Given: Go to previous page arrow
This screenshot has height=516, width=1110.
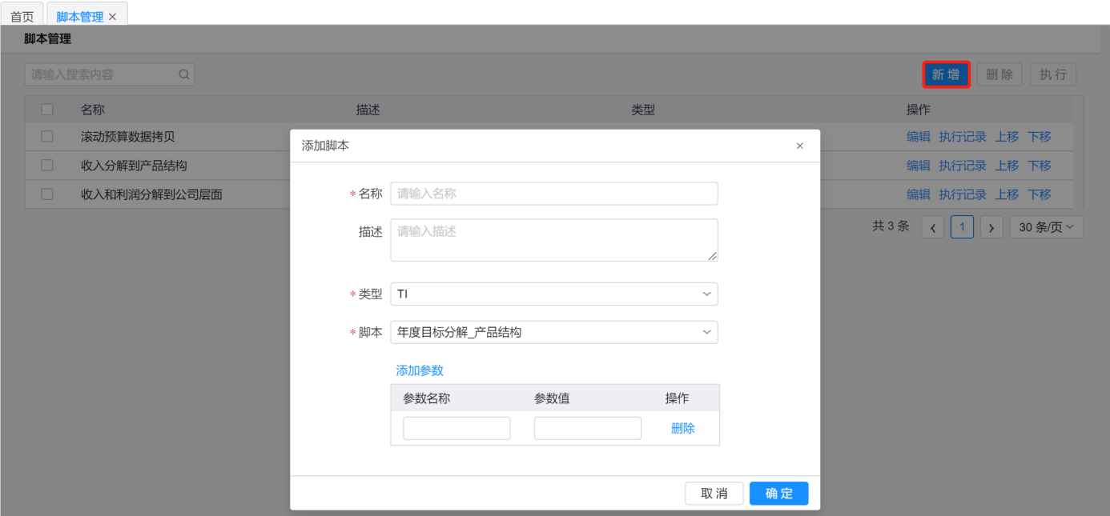Looking at the screenshot, I should coord(932,227).
